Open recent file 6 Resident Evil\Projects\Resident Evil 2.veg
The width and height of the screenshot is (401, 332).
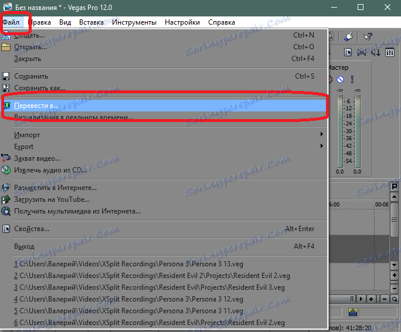pyautogui.click(x=164, y=323)
